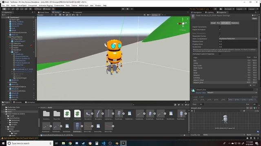Pause the game with Pause button

[128, 9]
